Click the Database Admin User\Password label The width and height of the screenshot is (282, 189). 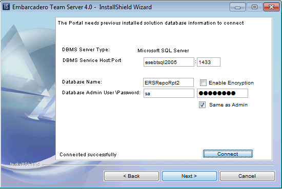tap(101, 93)
